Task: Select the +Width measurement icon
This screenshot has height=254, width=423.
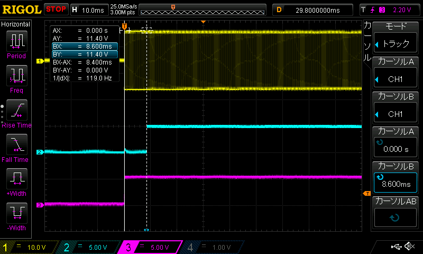Action: coord(17,179)
